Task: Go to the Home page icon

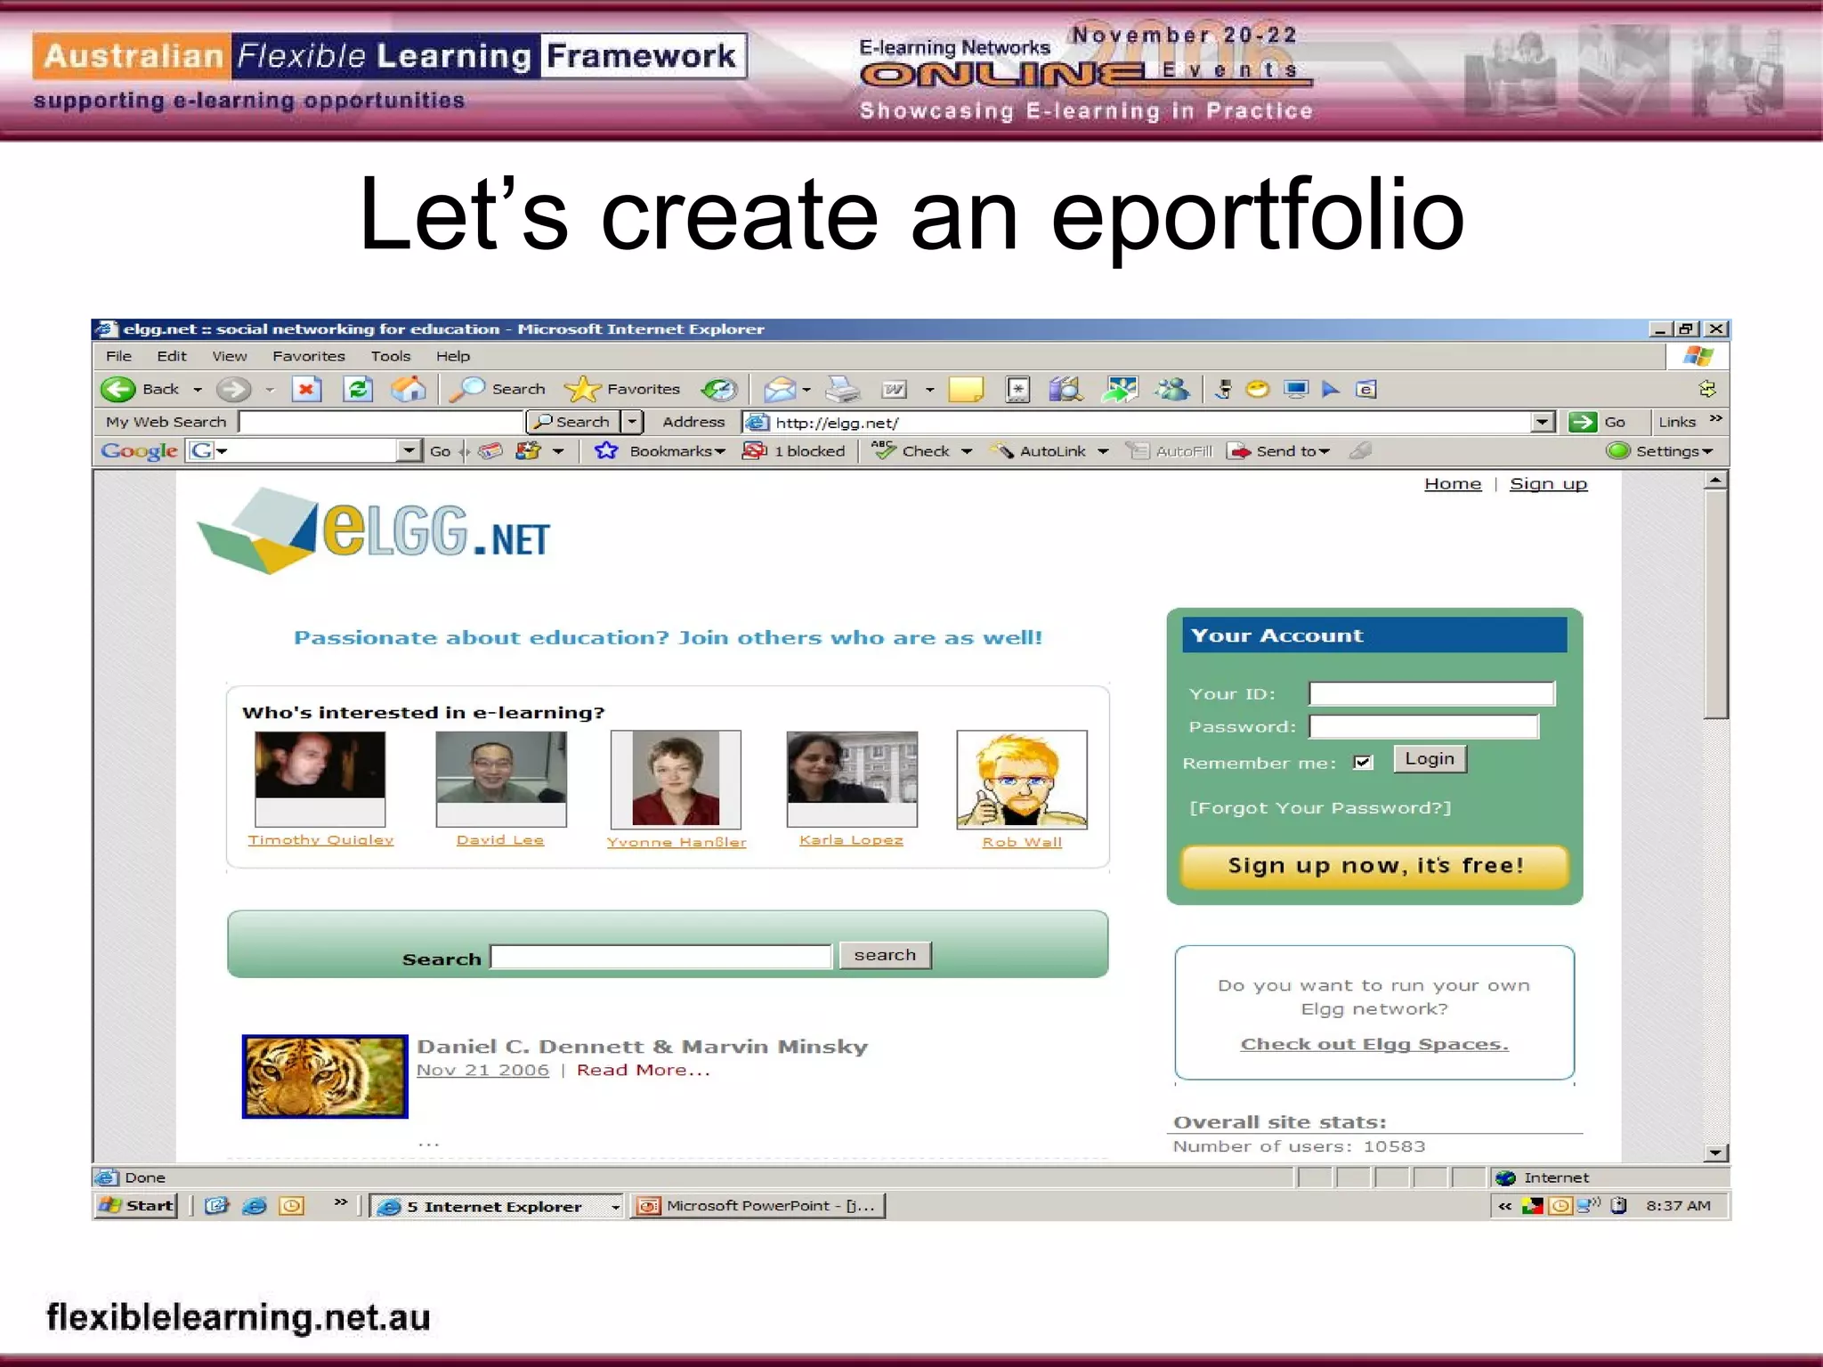Action: coord(409,389)
